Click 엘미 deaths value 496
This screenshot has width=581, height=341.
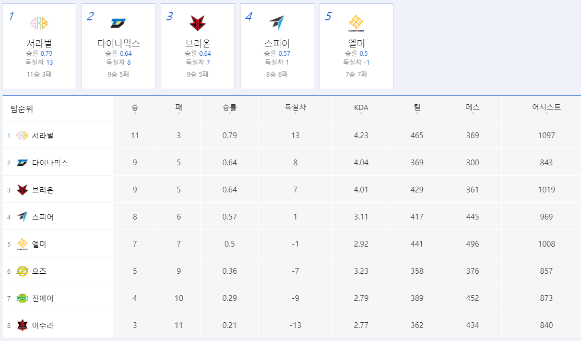click(472, 243)
